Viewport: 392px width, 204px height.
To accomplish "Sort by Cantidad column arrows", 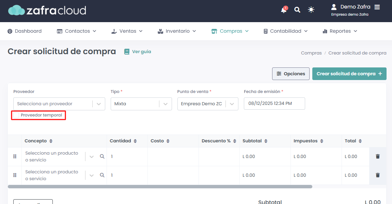I will (135, 141).
